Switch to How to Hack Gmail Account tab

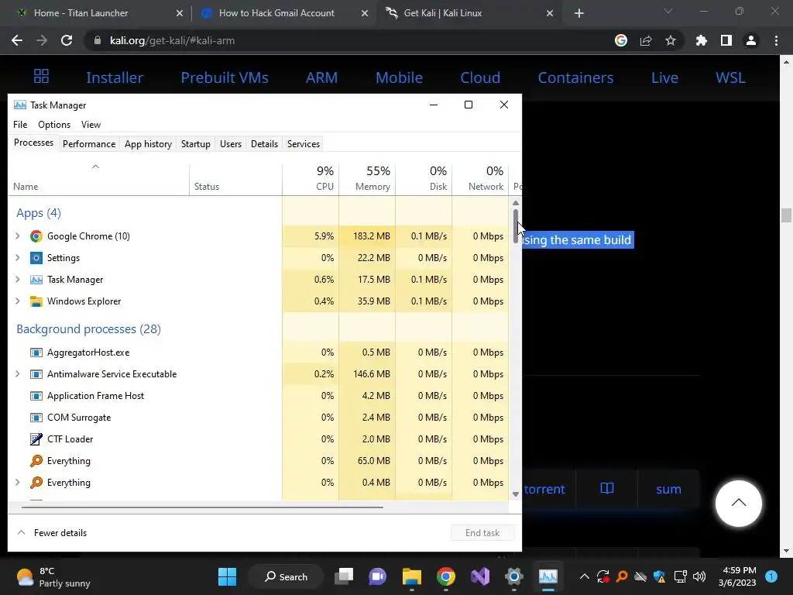(x=283, y=13)
